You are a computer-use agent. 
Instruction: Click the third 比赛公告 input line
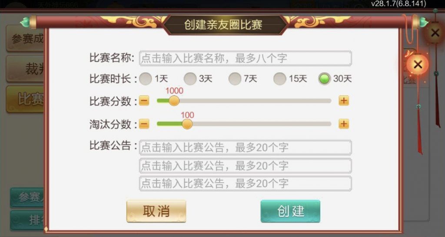245,183
